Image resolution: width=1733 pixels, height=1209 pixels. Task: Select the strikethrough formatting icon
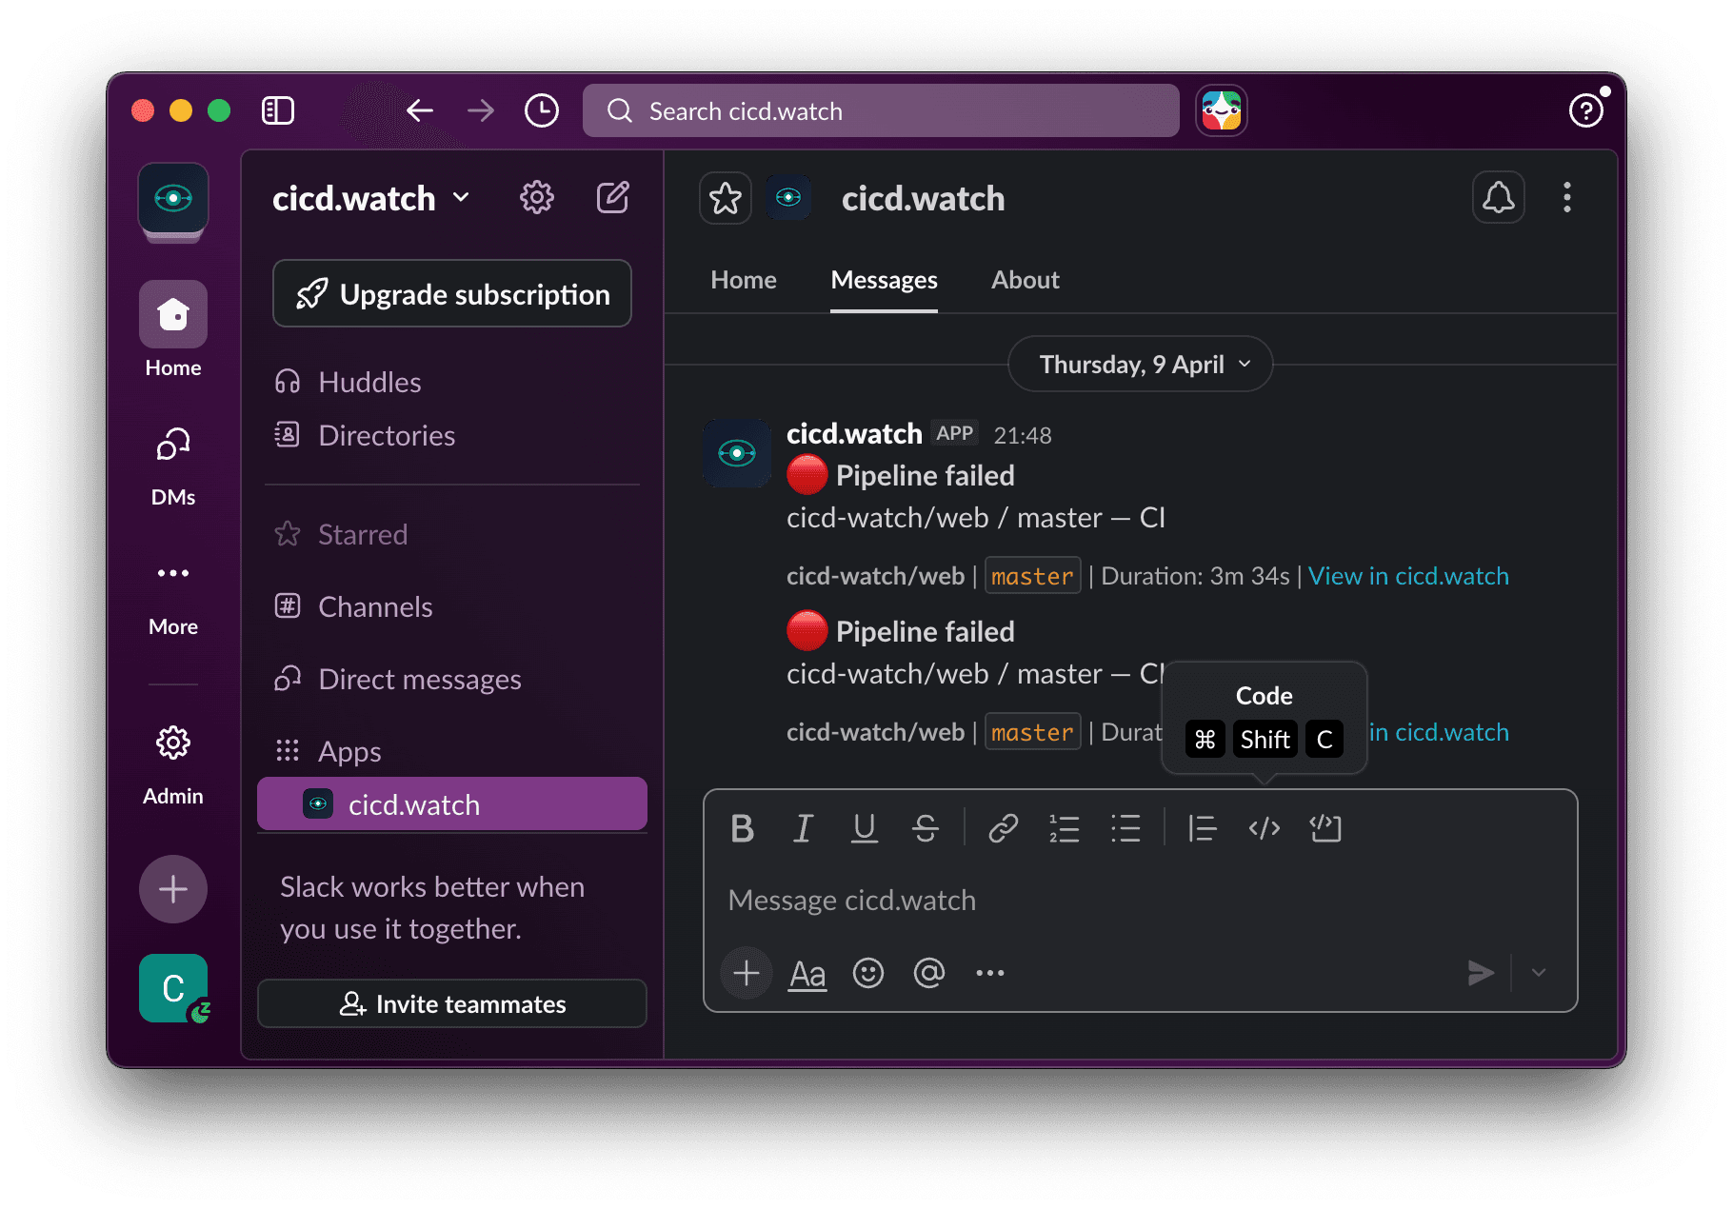(926, 828)
